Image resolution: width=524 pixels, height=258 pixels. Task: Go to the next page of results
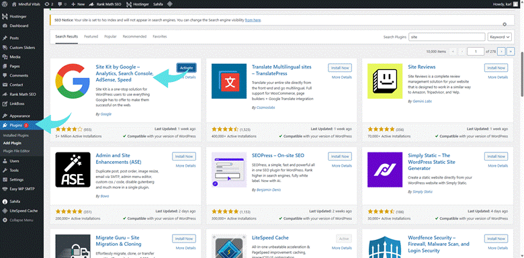pyautogui.click(x=501, y=52)
